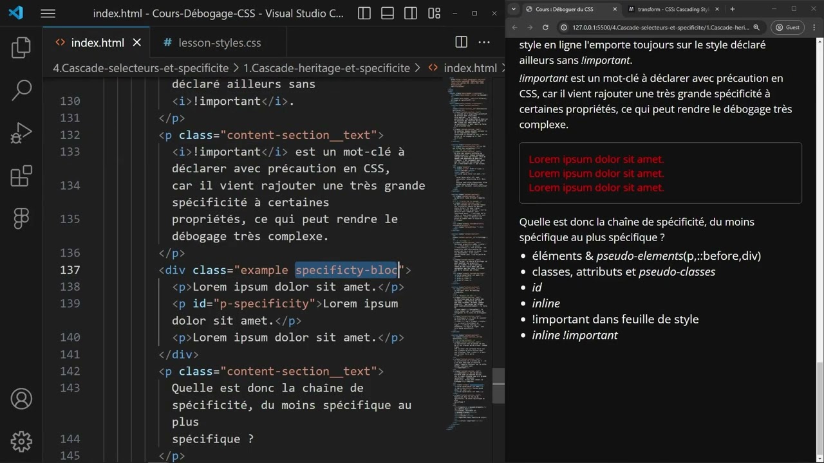Go forward in the browser

tap(530, 28)
